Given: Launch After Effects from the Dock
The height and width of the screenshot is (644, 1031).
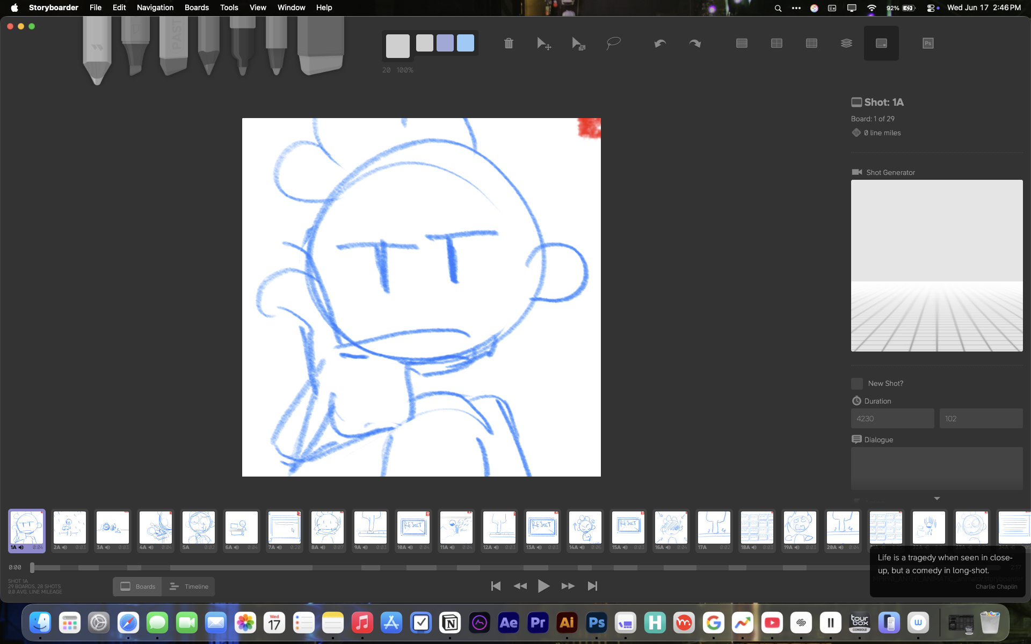Looking at the screenshot, I should (509, 623).
